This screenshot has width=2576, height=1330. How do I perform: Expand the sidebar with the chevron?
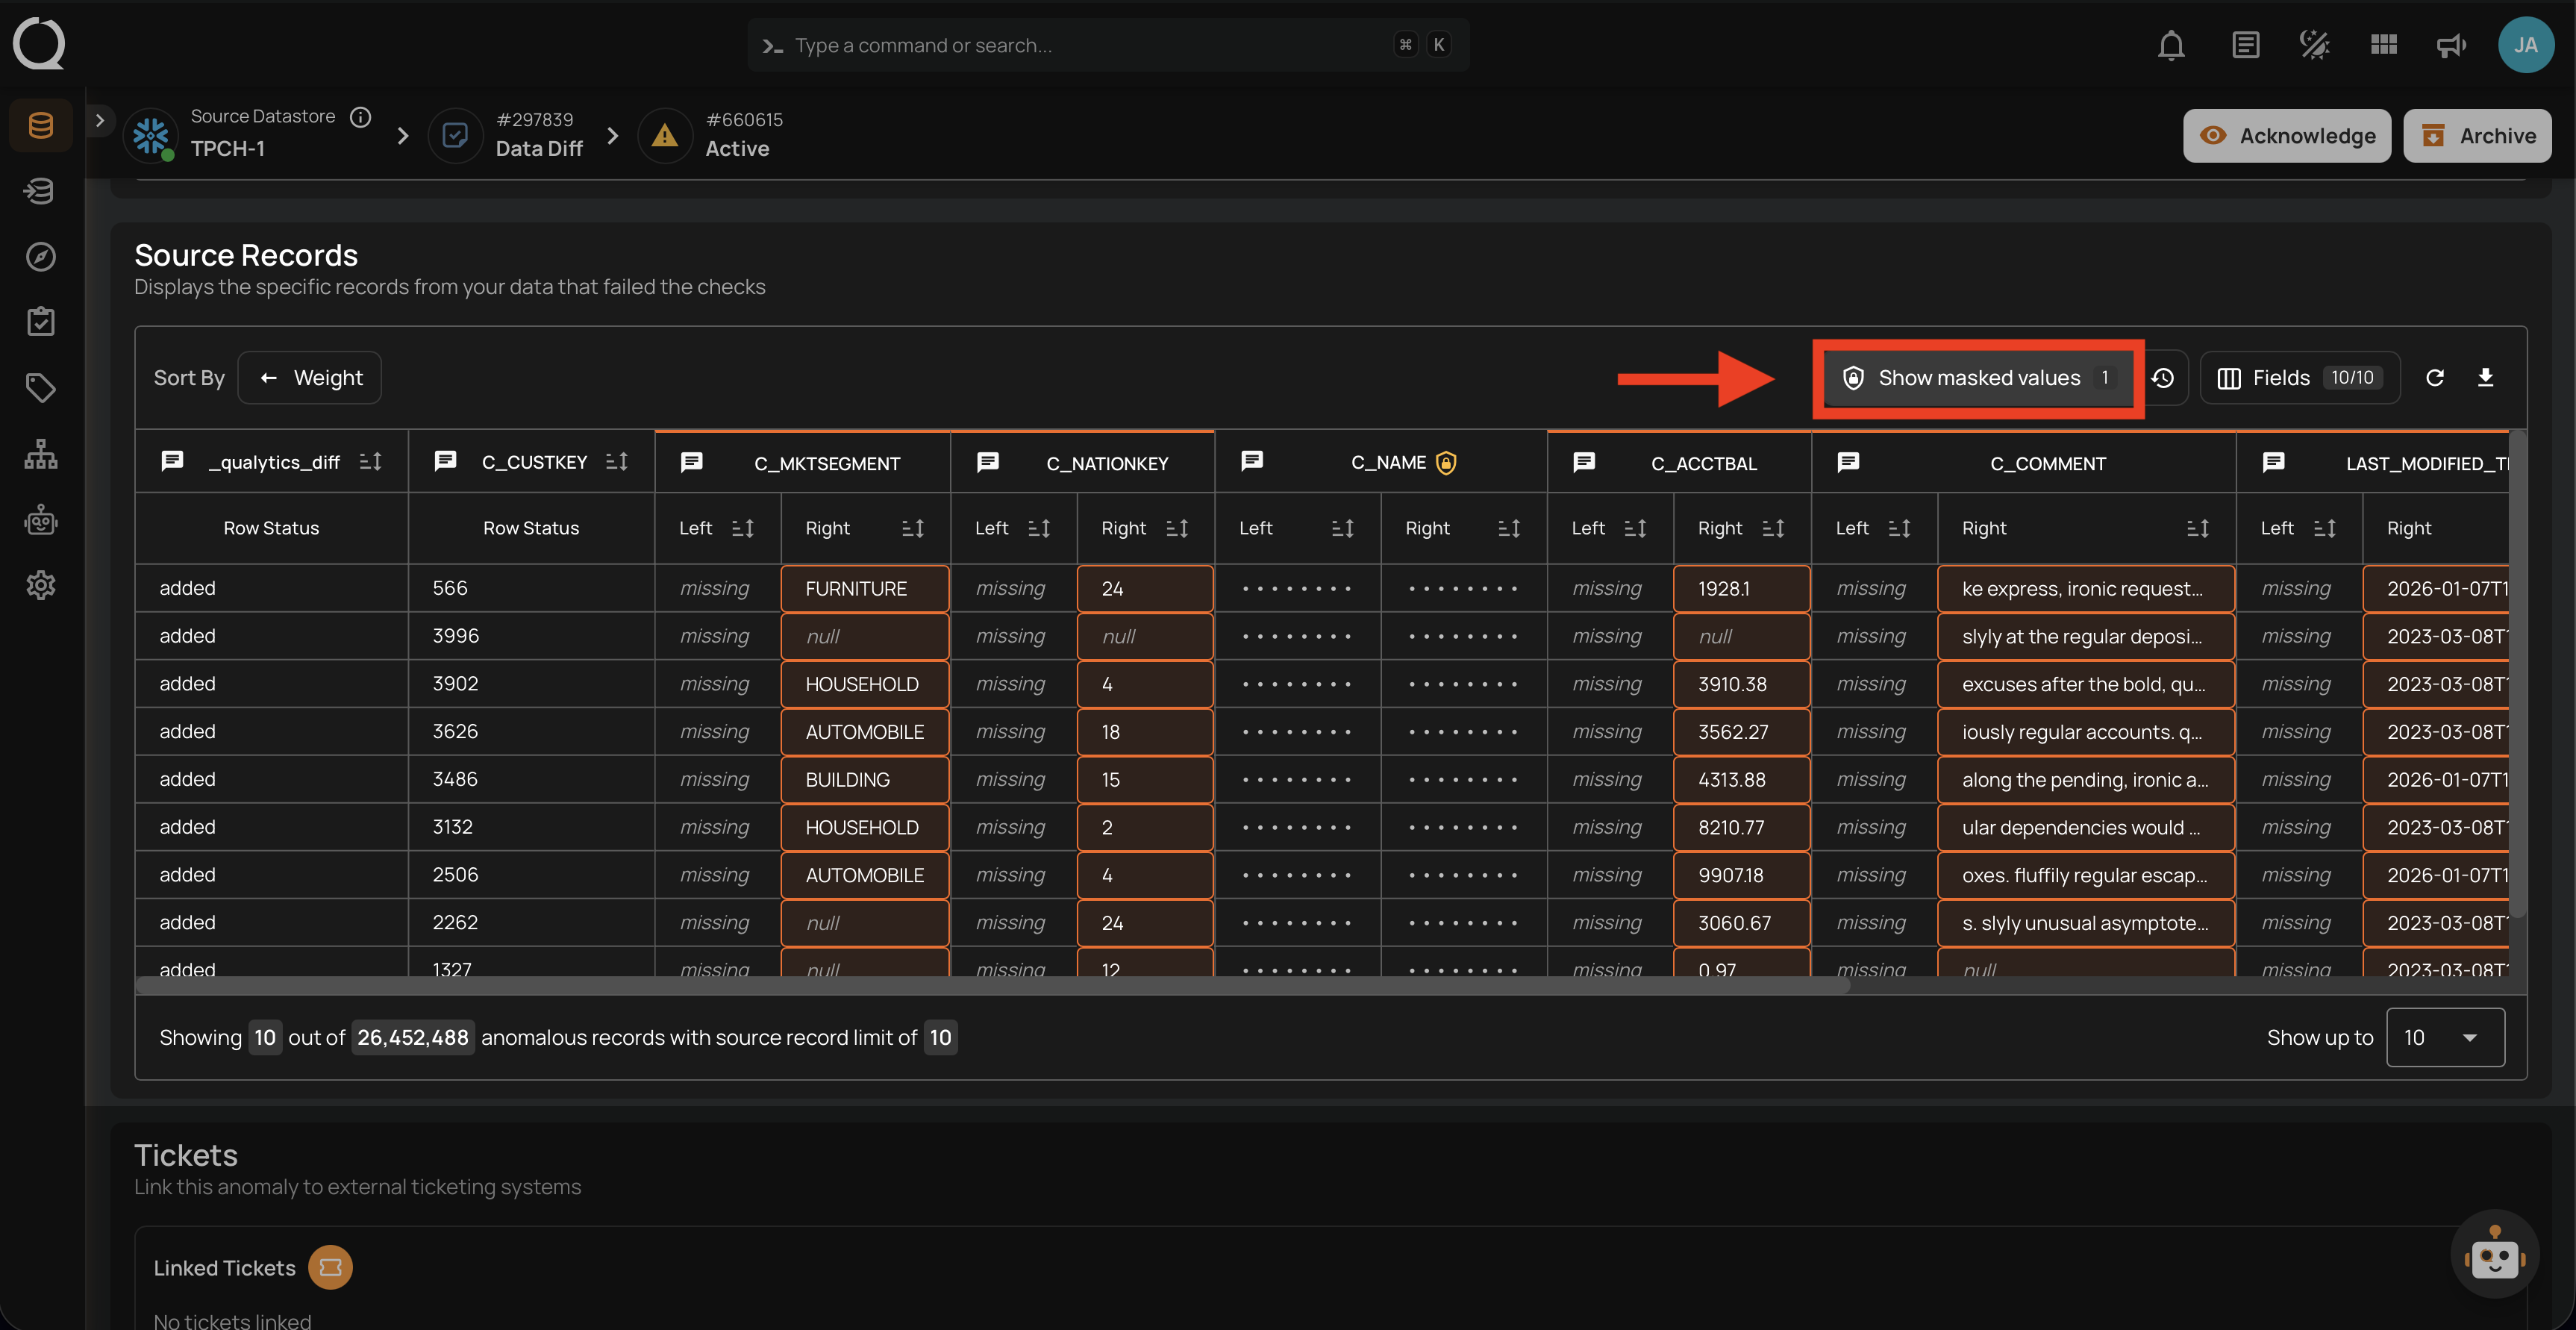click(x=99, y=120)
